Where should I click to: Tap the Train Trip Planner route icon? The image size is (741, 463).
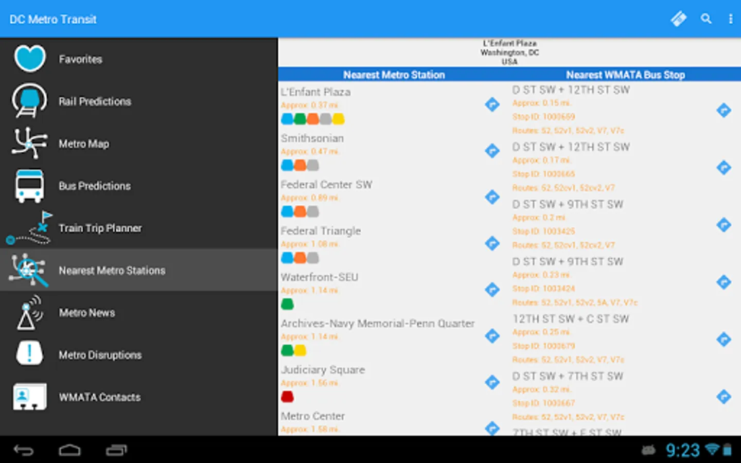tap(29, 228)
